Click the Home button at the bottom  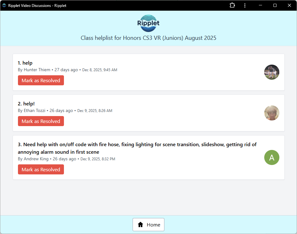pos(148,225)
